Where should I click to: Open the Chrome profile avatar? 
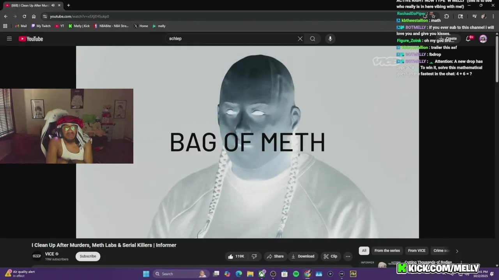483,16
